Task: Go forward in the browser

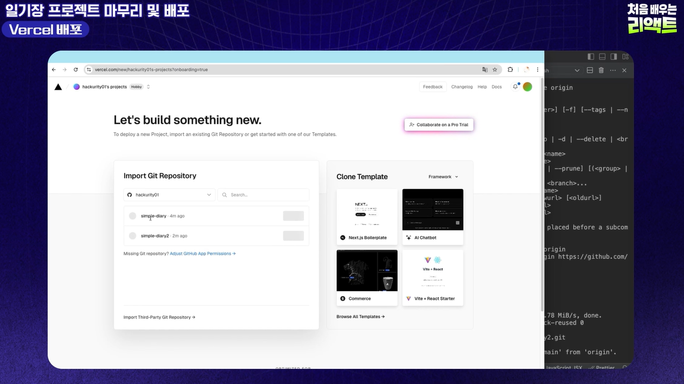Action: (64, 70)
